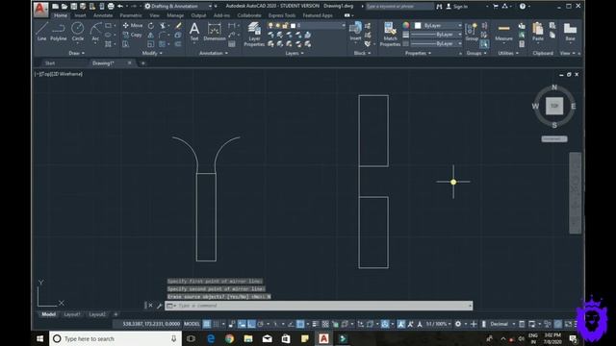The image size is (616, 346).
Task: Toggle MODEL space button in status bar
Action: [192, 324]
